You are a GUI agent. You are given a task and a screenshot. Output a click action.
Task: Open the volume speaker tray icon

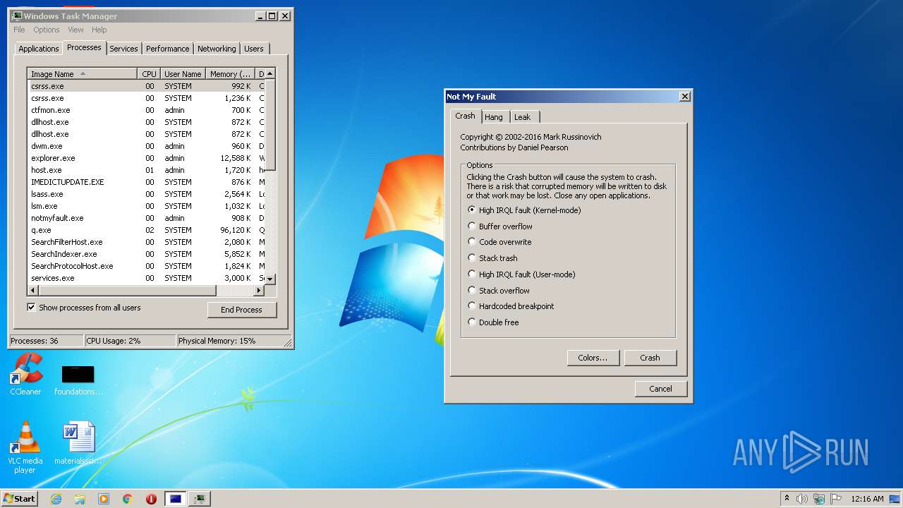801,499
